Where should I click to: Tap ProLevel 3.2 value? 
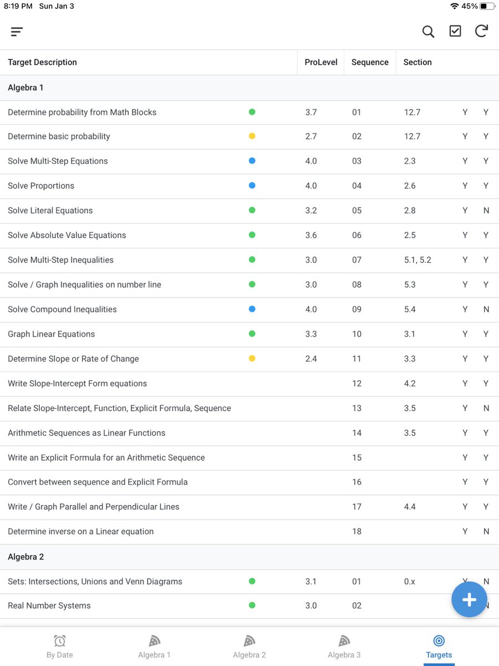point(311,211)
